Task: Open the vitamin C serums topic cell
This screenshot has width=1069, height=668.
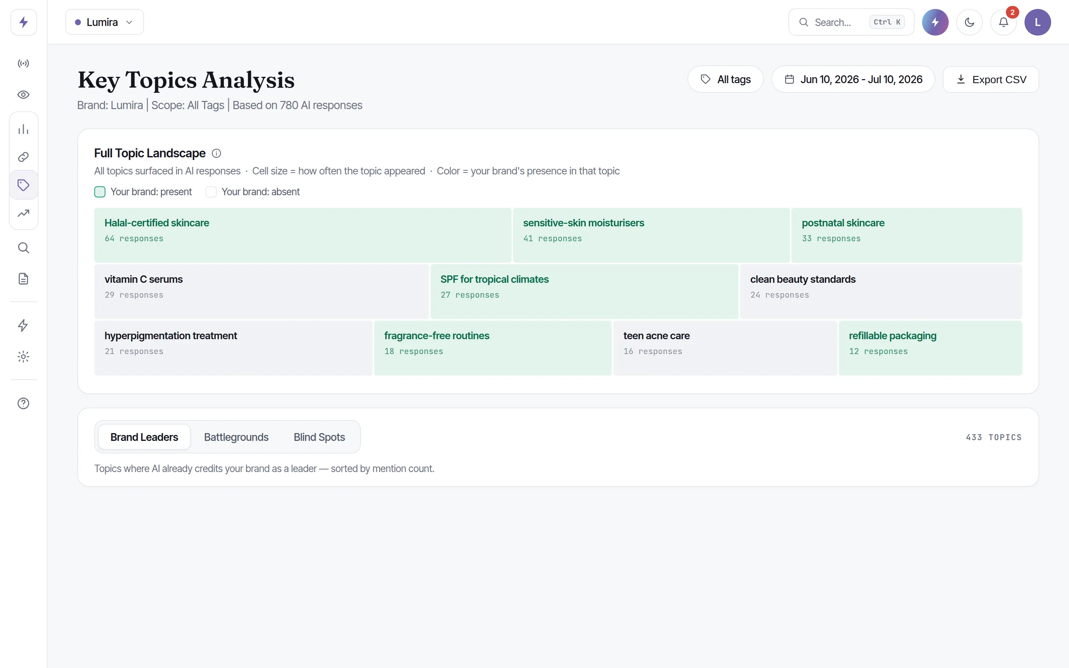Action: [262, 292]
